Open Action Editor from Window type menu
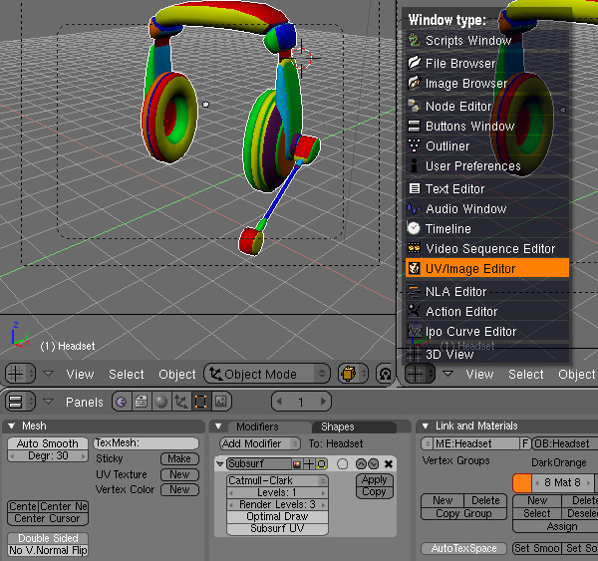 tap(487, 311)
